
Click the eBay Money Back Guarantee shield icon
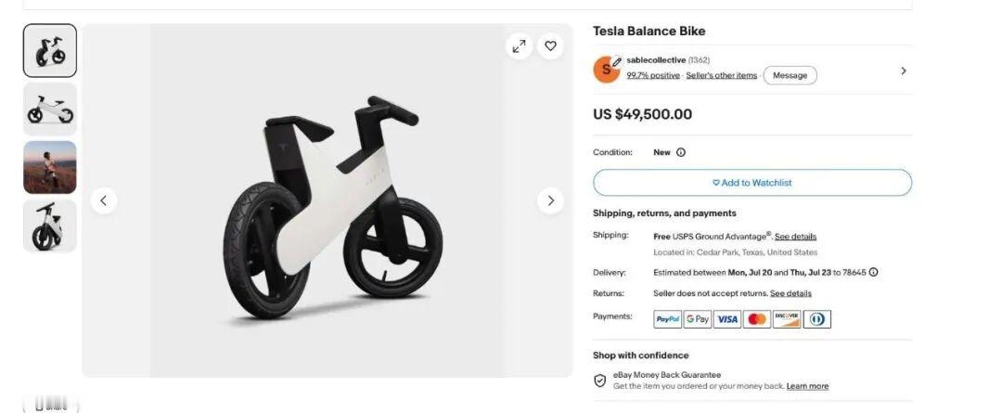pos(600,381)
